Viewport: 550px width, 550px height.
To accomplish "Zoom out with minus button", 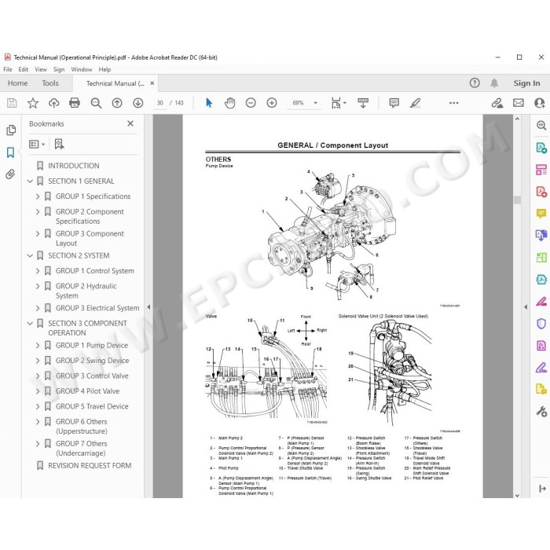I will point(251,103).
